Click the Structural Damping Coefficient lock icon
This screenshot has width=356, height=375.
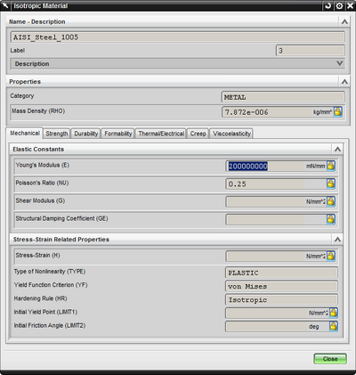pyautogui.click(x=331, y=219)
